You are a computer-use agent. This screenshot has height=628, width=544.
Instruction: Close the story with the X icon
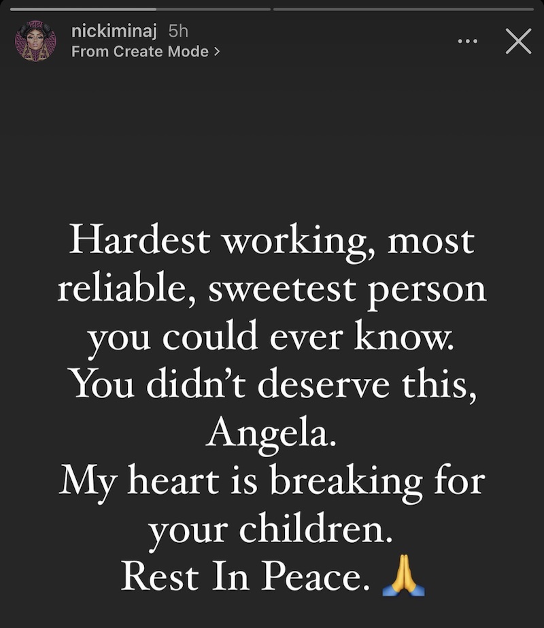click(x=518, y=41)
